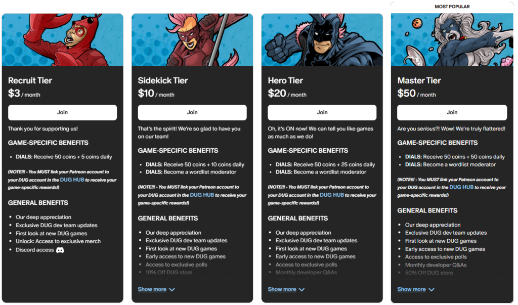Click the chevron icon beside Hero Show more
Image resolution: width=518 pixels, height=305 pixels.
tap(301, 289)
